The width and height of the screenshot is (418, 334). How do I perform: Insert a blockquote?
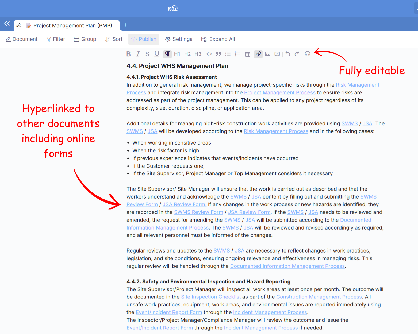(218, 54)
